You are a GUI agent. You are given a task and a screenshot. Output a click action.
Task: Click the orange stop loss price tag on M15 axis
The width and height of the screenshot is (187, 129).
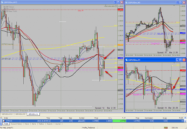(121, 45)
